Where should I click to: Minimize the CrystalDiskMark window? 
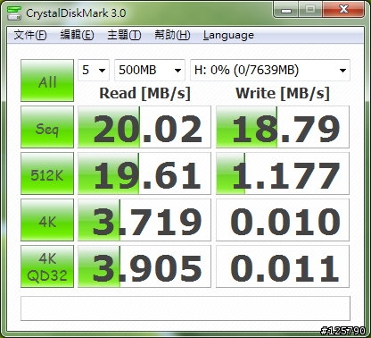[x=286, y=10]
